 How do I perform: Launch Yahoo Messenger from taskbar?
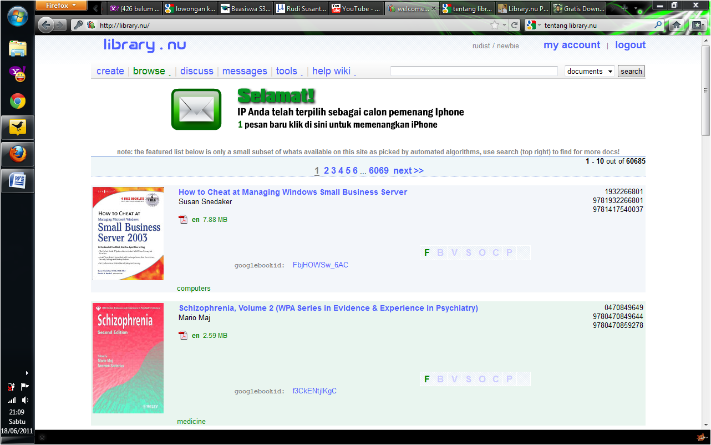click(x=18, y=75)
